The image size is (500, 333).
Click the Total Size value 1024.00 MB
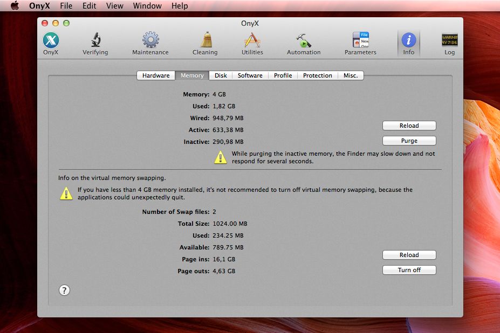point(230,224)
